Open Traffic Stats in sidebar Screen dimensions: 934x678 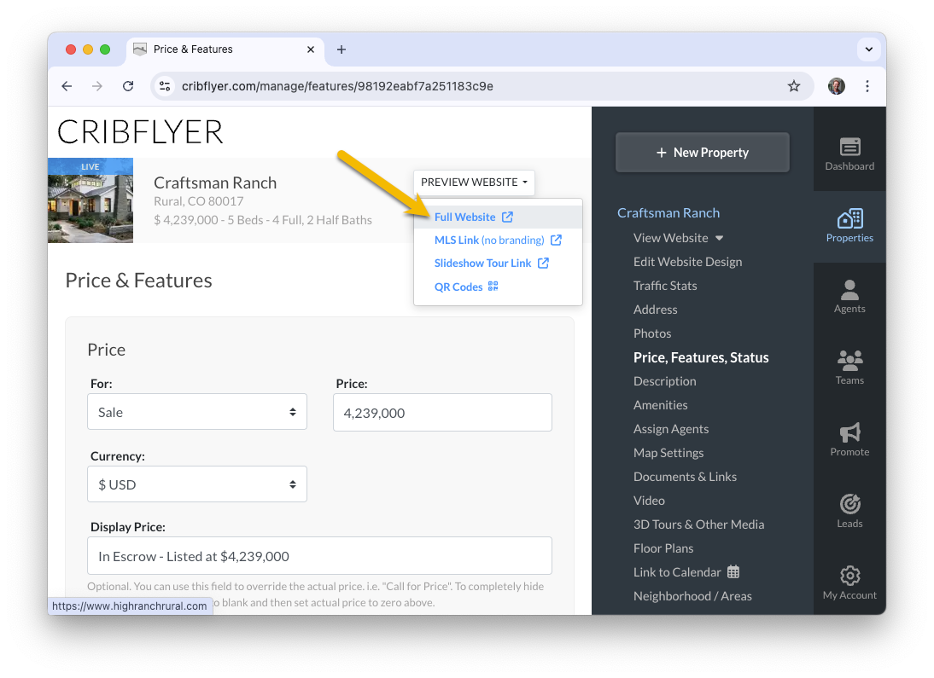click(665, 286)
